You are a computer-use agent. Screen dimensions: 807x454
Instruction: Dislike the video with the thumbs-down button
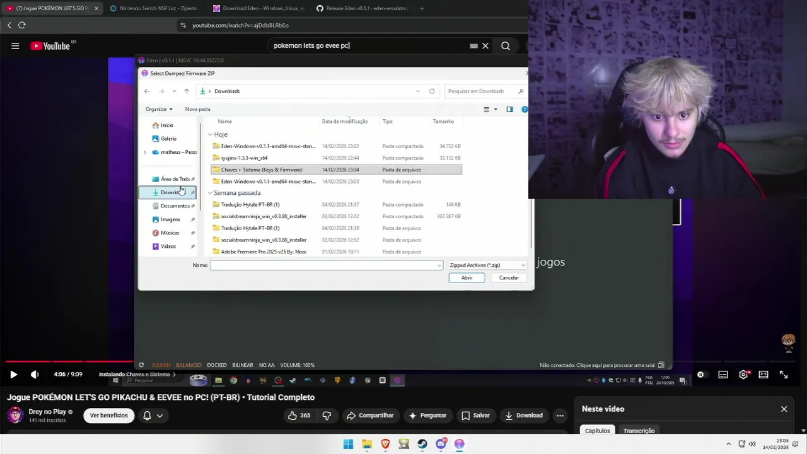click(x=327, y=416)
